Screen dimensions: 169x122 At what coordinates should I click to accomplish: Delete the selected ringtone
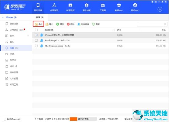click(x=70, y=24)
